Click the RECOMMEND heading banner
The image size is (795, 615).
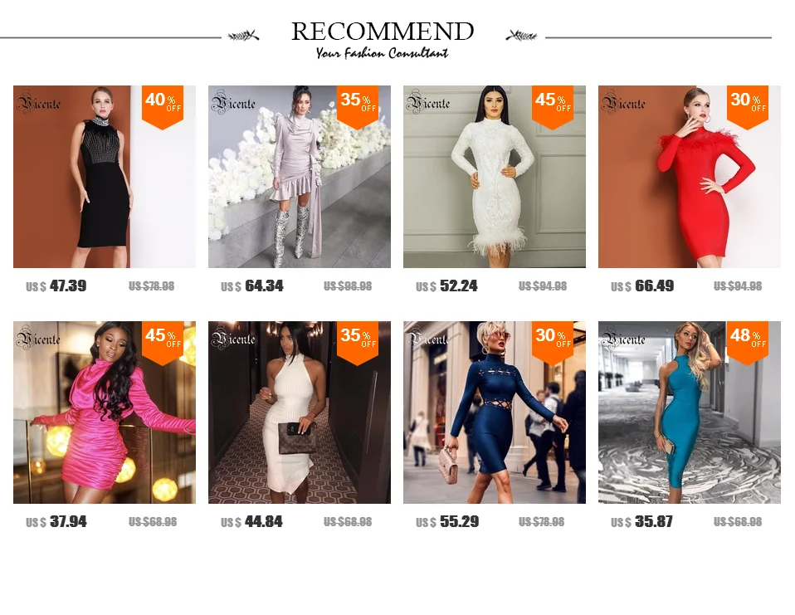click(x=383, y=38)
